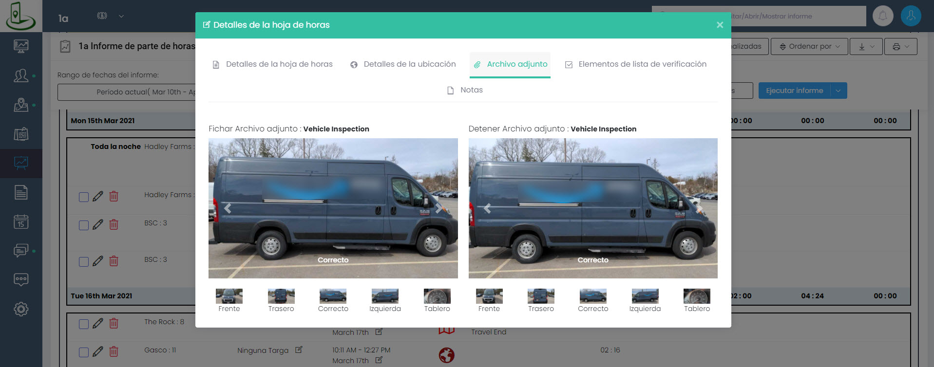Open the messages chat sidebar icon
934x367 pixels.
point(21,251)
